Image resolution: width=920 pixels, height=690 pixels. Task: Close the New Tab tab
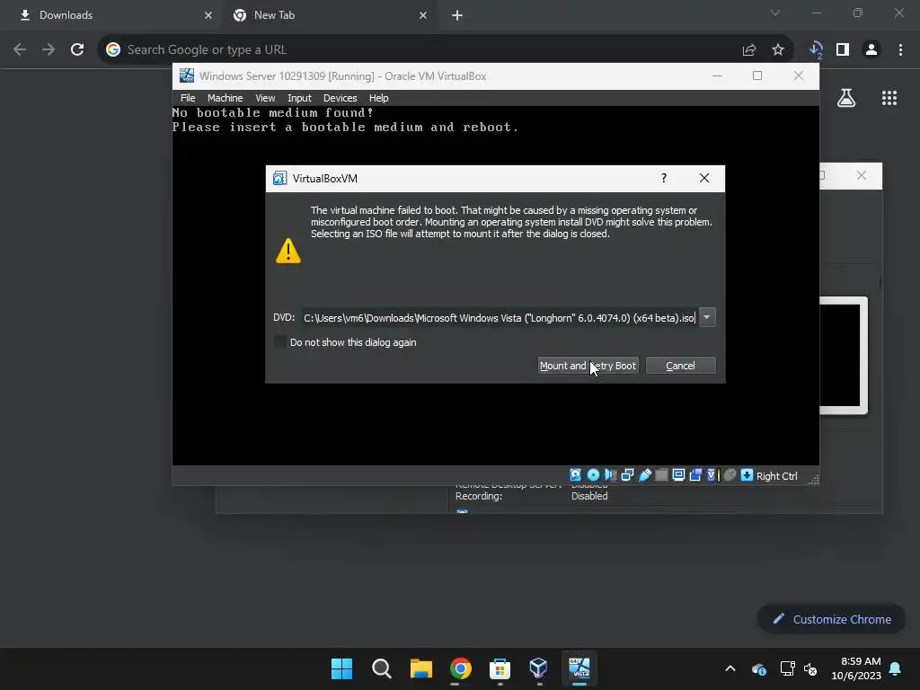pos(423,15)
